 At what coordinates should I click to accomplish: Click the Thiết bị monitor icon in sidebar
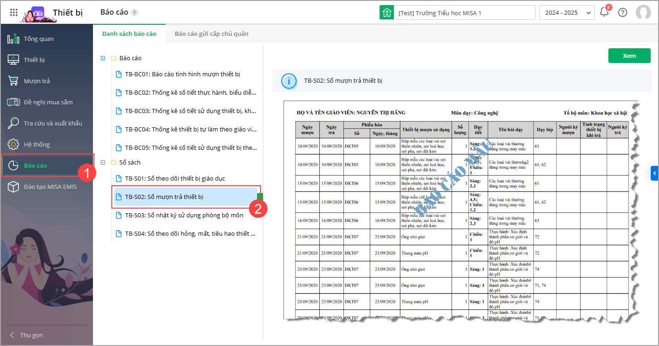tap(13, 60)
